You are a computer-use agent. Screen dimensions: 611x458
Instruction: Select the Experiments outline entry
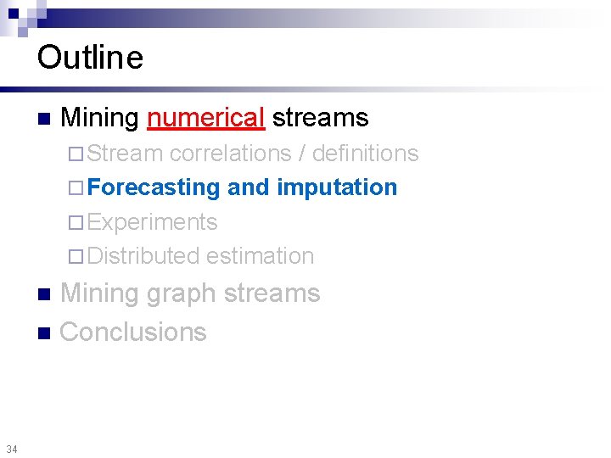point(152,222)
